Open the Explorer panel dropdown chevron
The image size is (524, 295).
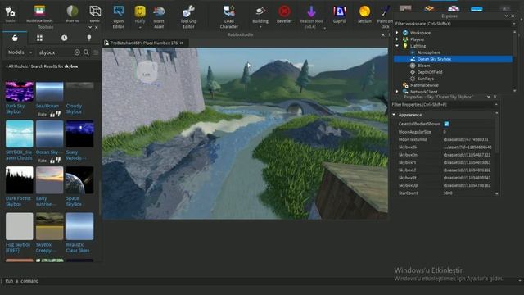click(x=506, y=16)
